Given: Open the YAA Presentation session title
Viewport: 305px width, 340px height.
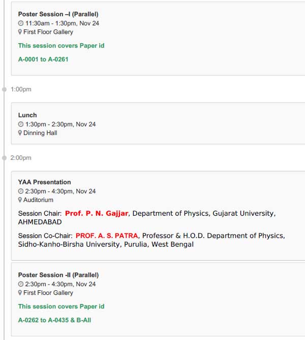Looking at the screenshot, I should tap(45, 182).
